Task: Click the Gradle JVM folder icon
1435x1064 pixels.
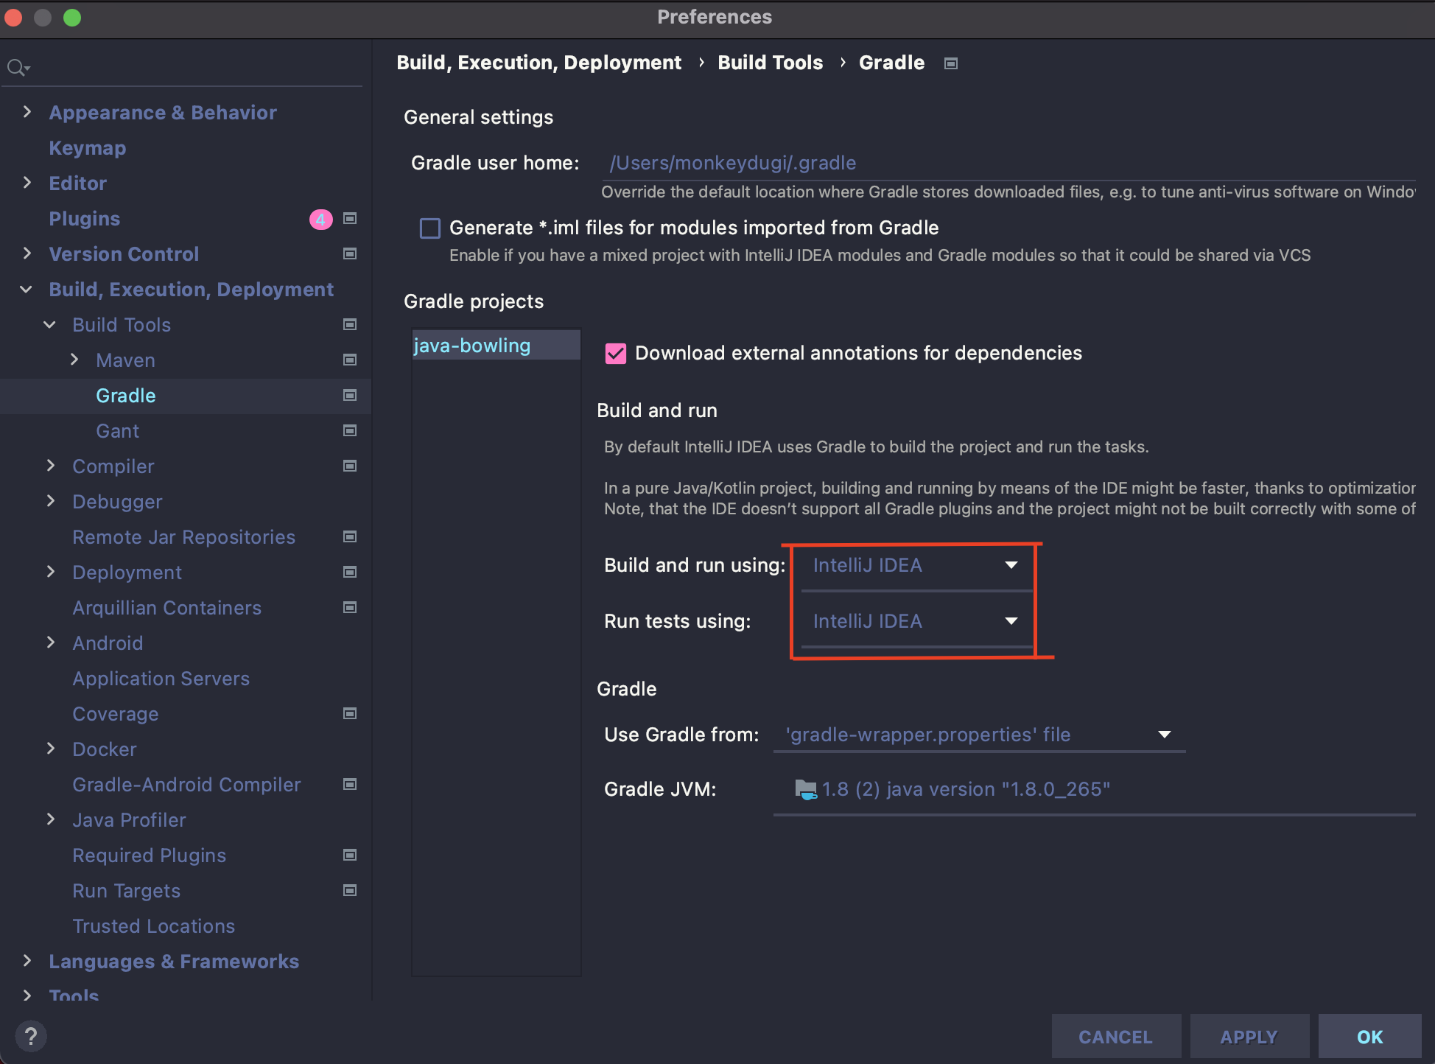Action: (x=805, y=789)
